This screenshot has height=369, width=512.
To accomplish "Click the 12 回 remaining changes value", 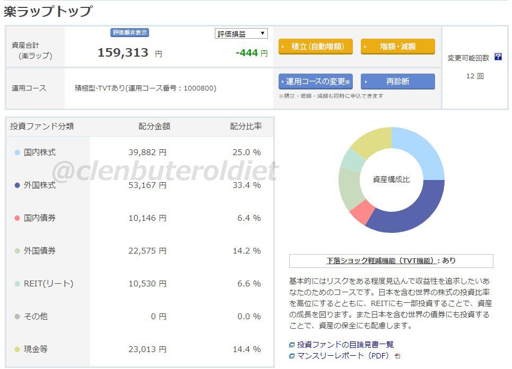I will point(475,76).
